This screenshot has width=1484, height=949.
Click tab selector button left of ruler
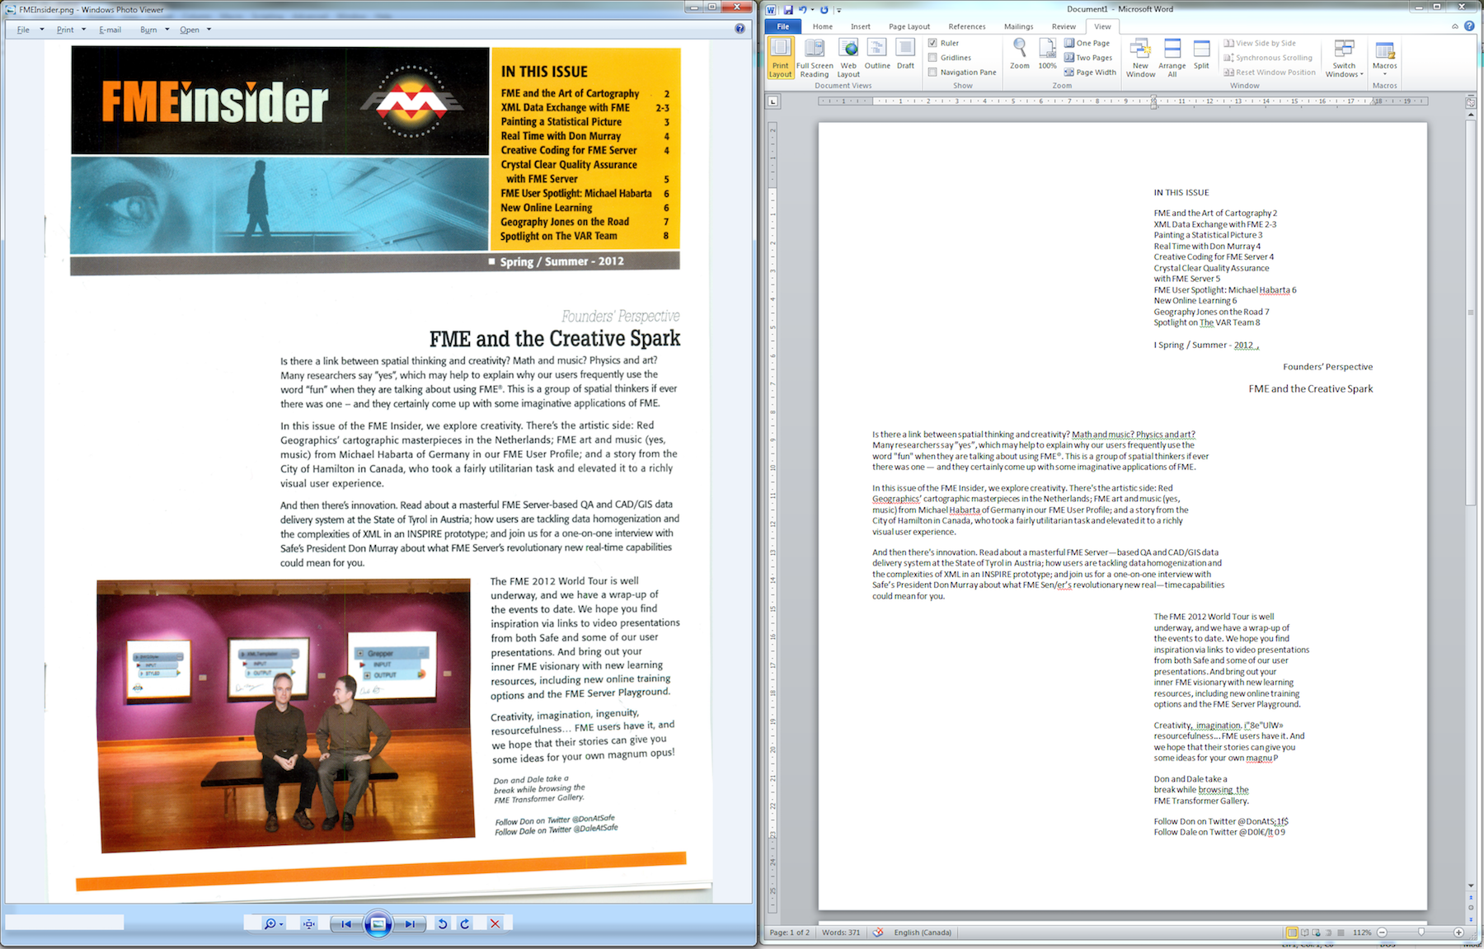pos(773,101)
